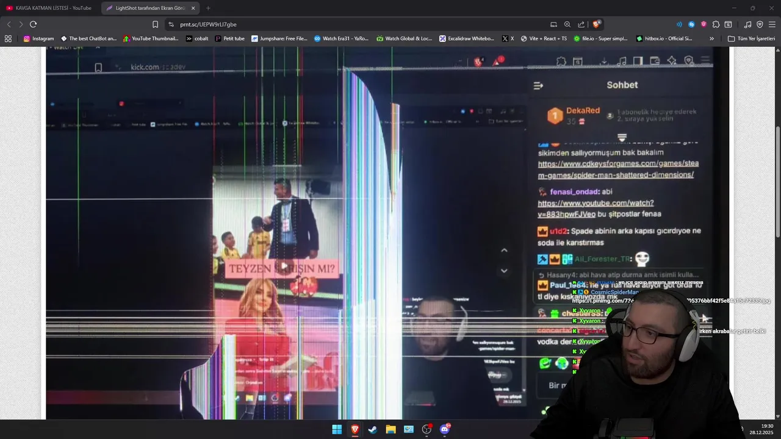This screenshot has height=439, width=781.
Task: Open the Watch Era31 bookmark
Action: 341,38
